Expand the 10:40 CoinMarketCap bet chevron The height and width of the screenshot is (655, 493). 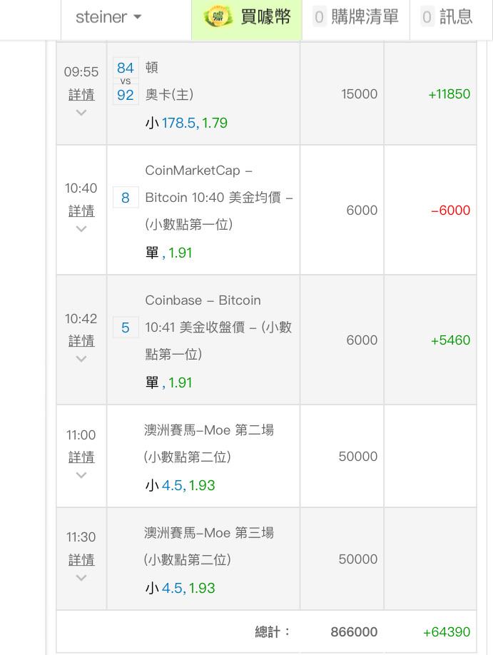(81, 228)
